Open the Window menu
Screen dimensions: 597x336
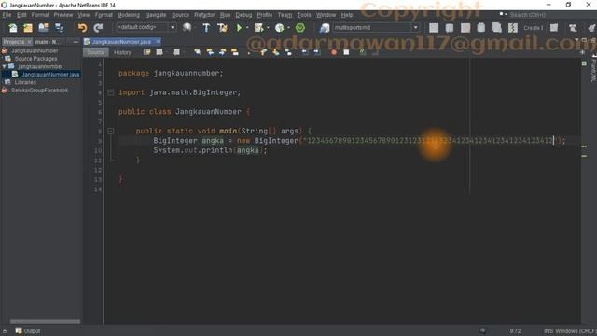326,15
